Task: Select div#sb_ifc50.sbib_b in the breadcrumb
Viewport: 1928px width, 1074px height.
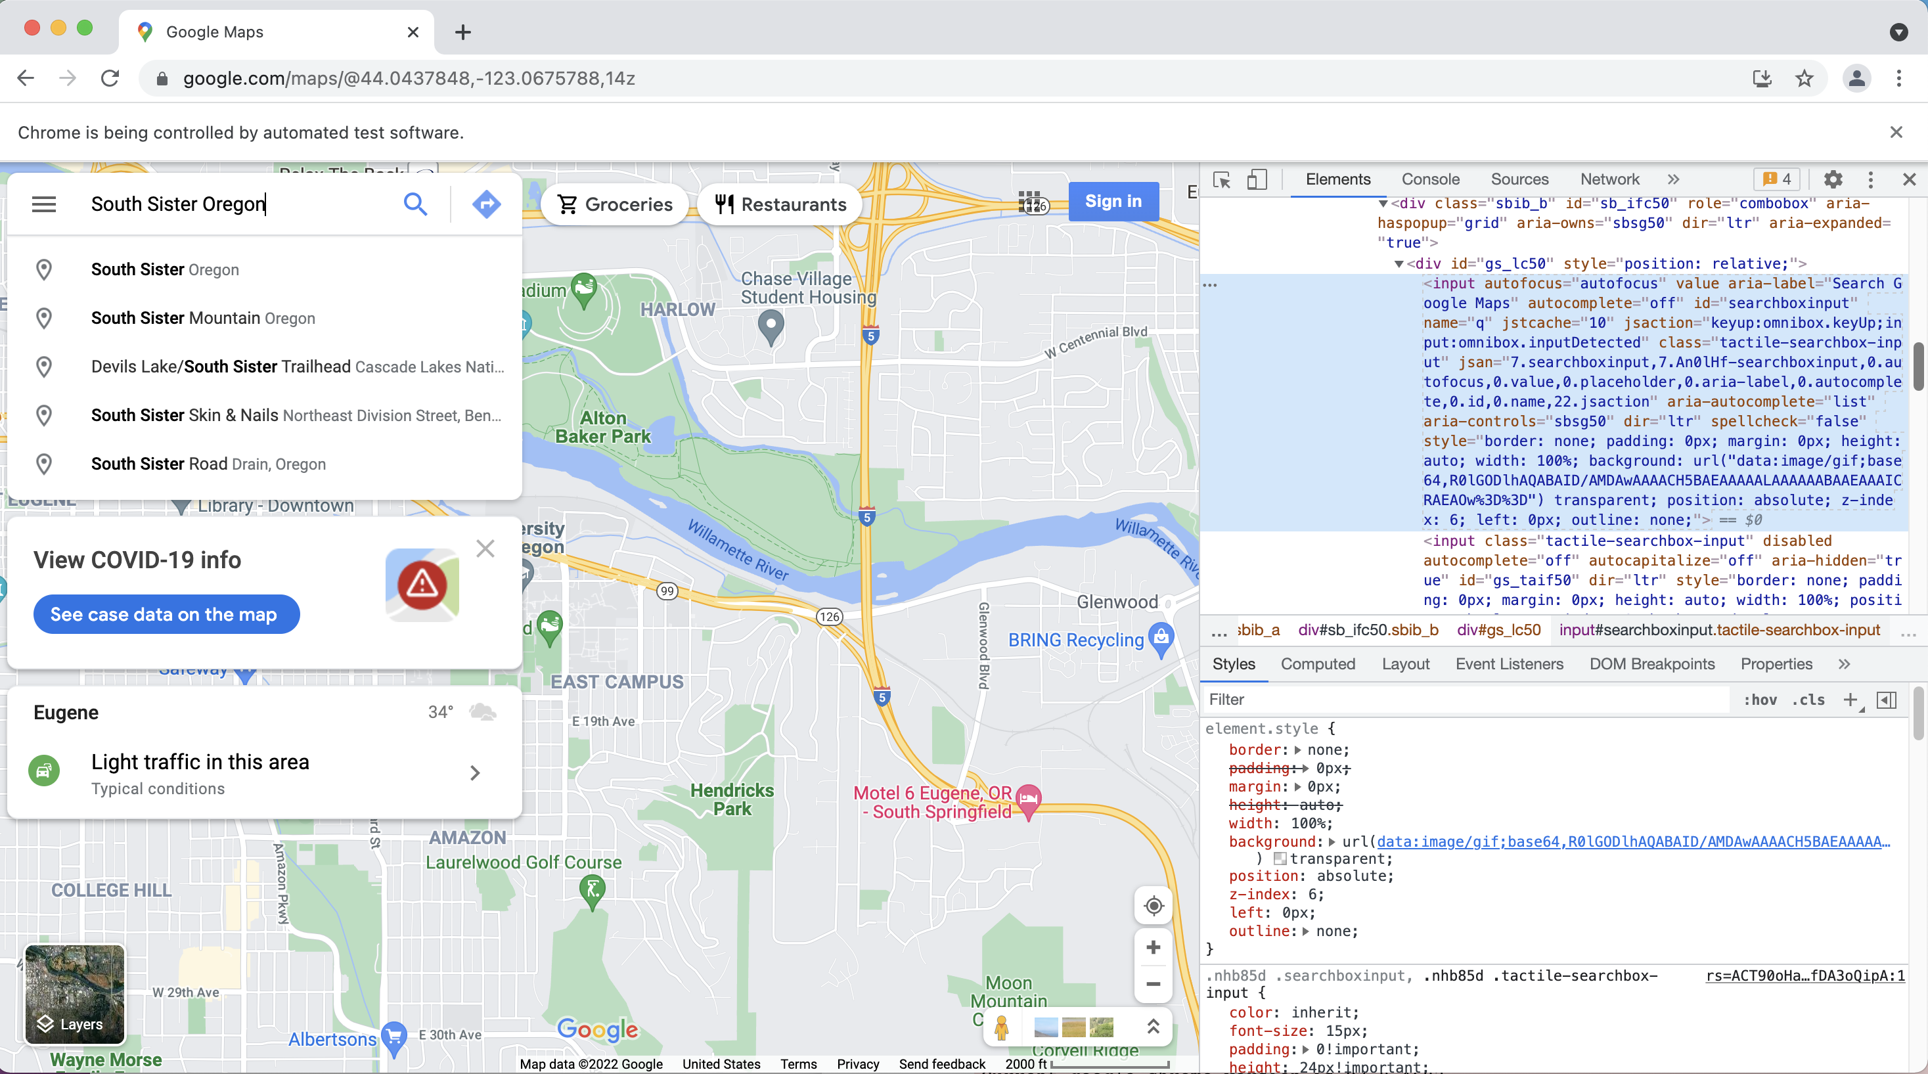Action: click(x=1368, y=630)
